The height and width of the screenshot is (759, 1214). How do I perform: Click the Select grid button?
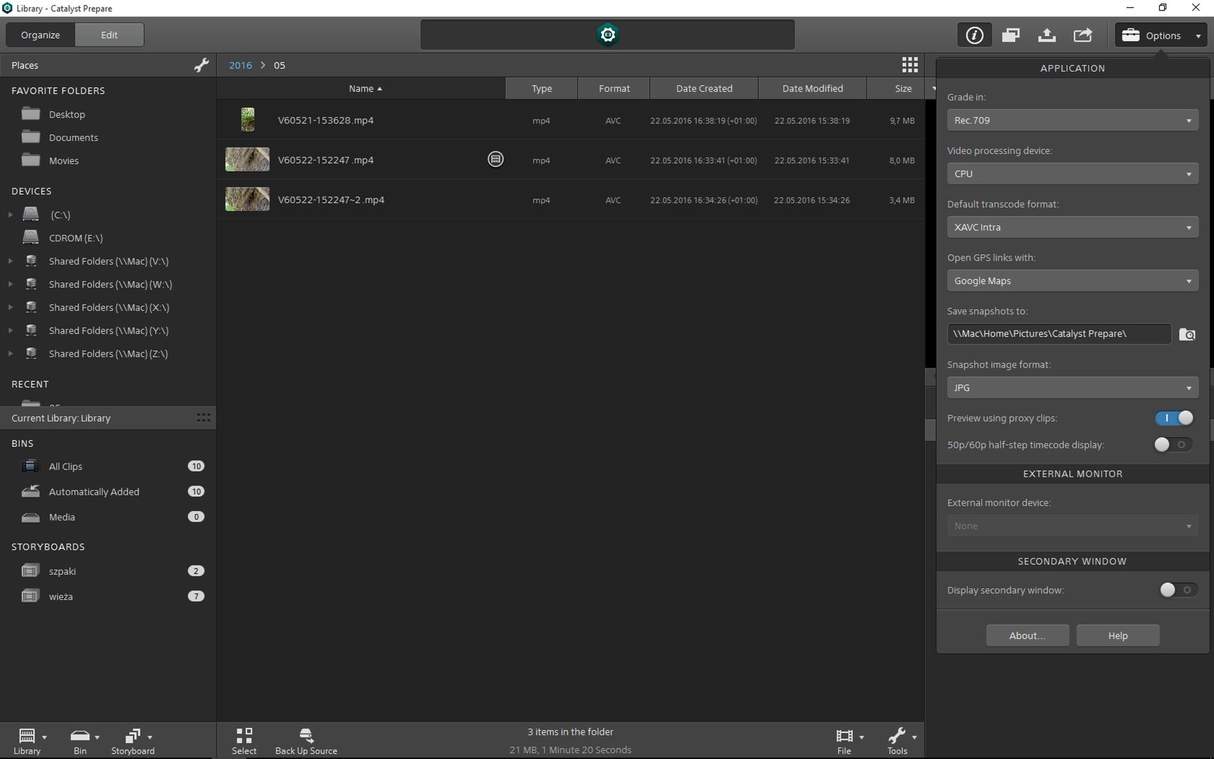click(x=244, y=741)
